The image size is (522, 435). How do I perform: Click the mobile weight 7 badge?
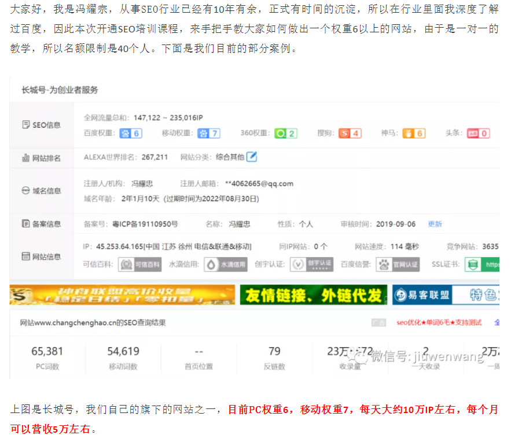209,133
